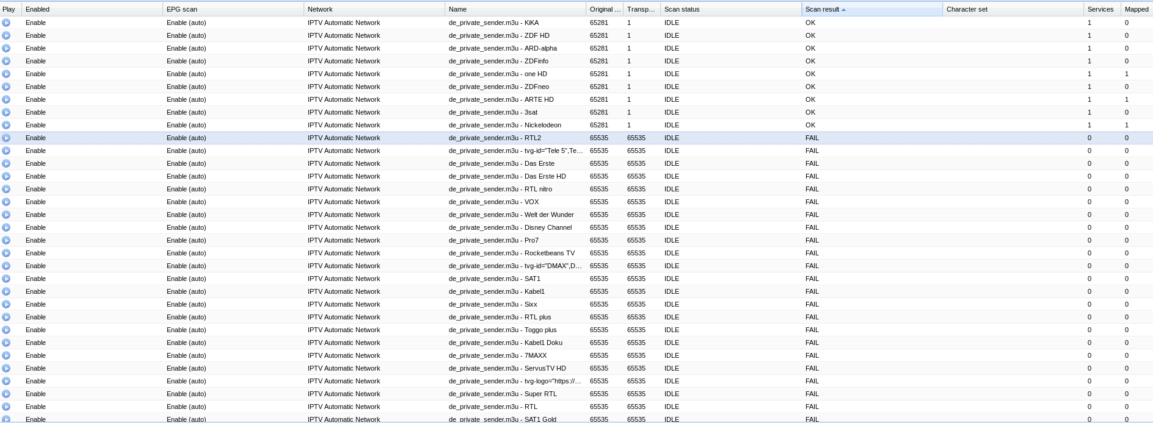The image size is (1153, 423).
Task: Play the Sixx mux
Action: [6, 304]
